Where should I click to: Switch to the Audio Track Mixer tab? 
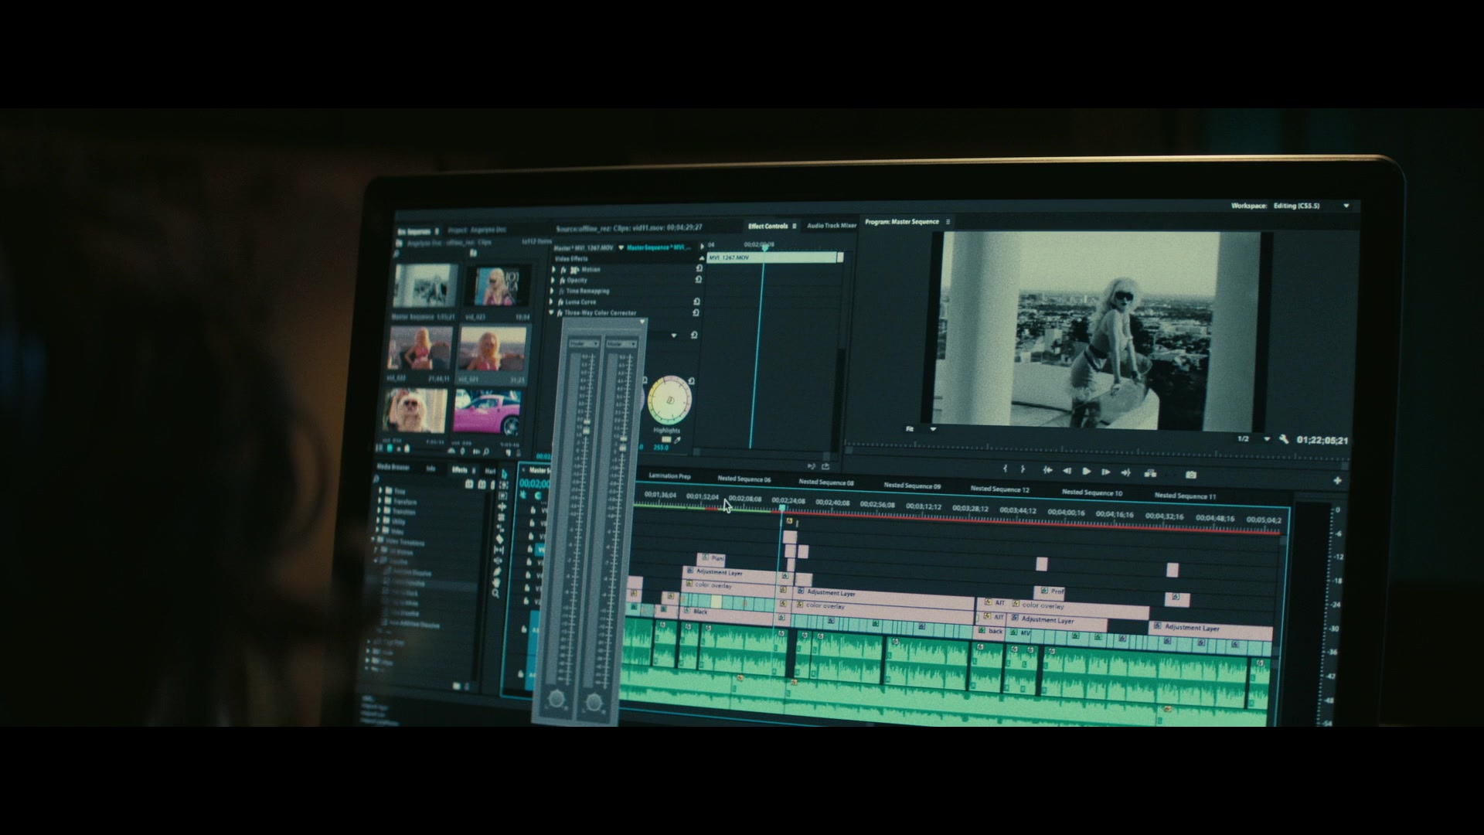[x=832, y=226]
